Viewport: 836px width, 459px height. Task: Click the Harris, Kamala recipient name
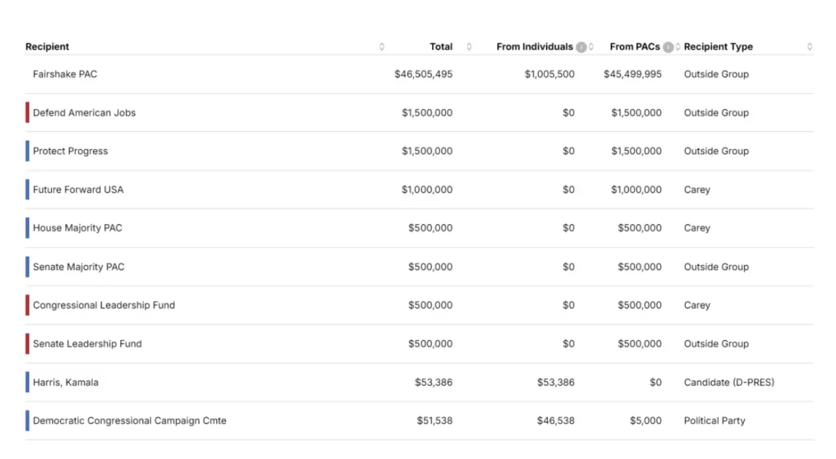click(66, 382)
